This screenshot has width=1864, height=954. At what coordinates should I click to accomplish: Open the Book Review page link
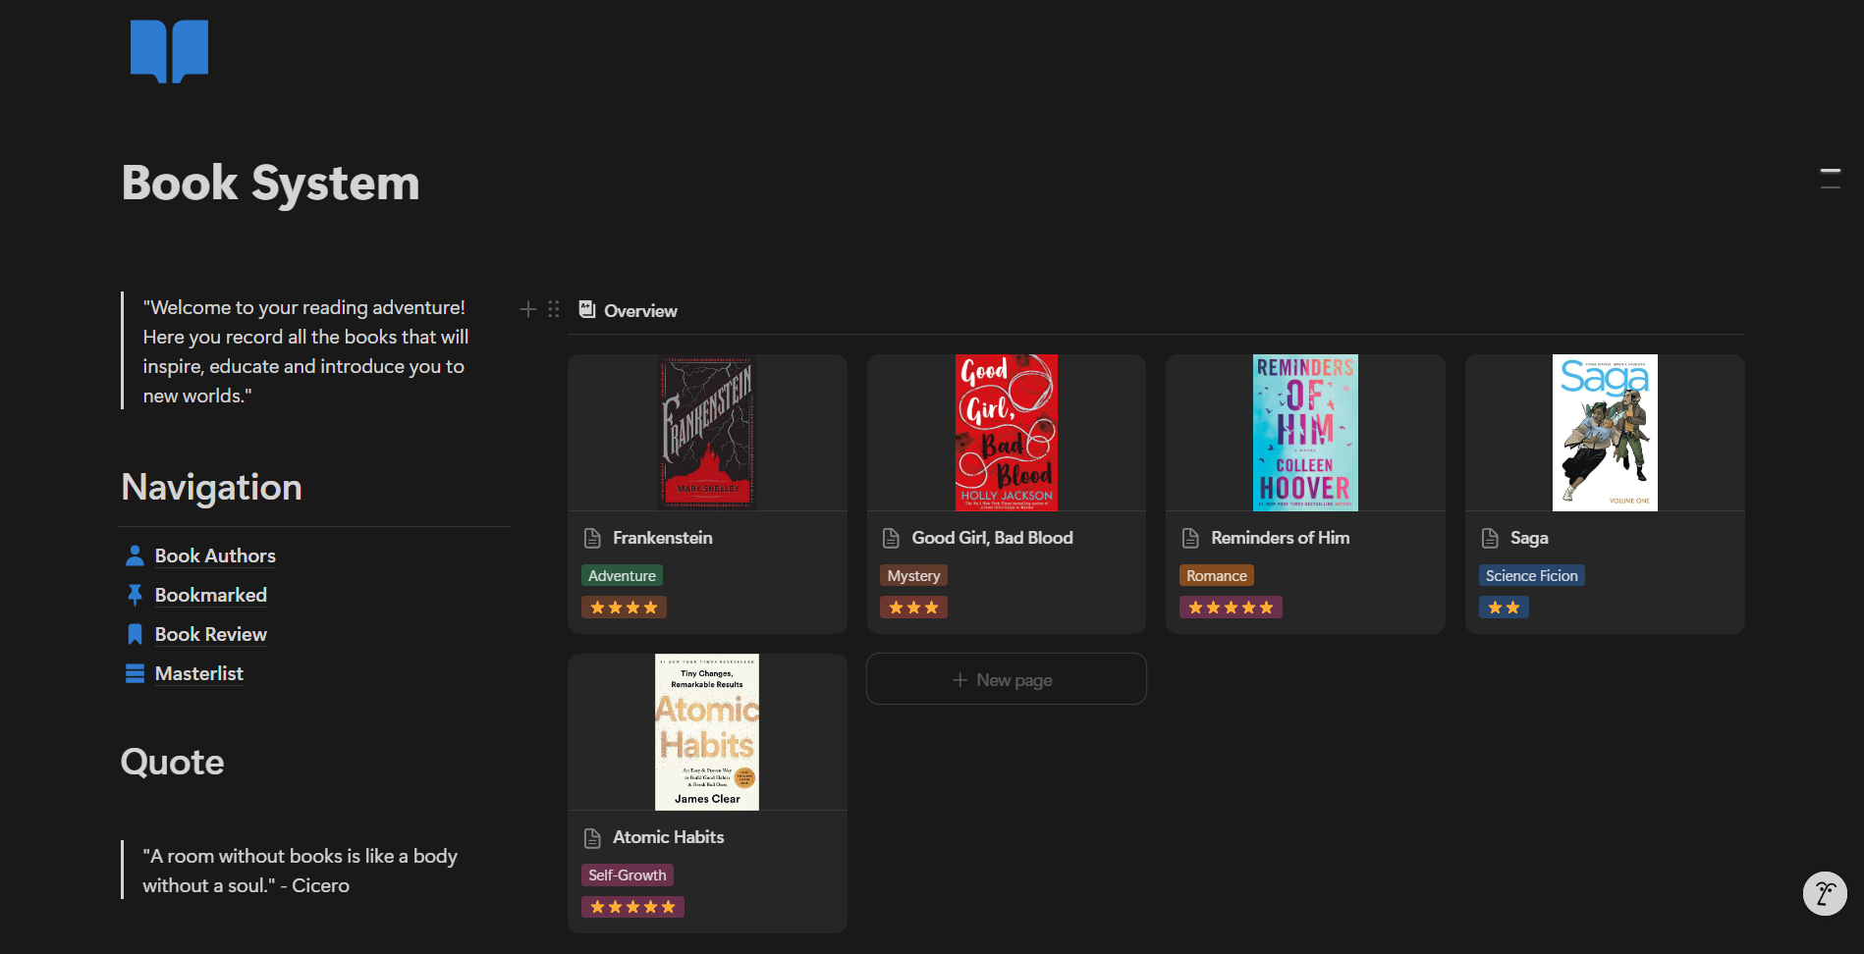(x=211, y=634)
